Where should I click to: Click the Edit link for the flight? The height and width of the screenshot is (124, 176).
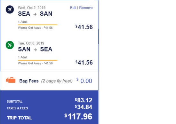coord(73,8)
